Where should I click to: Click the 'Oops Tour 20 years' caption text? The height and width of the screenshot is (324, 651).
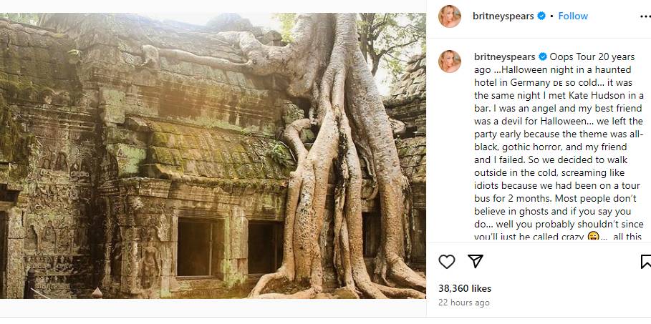[595, 57]
